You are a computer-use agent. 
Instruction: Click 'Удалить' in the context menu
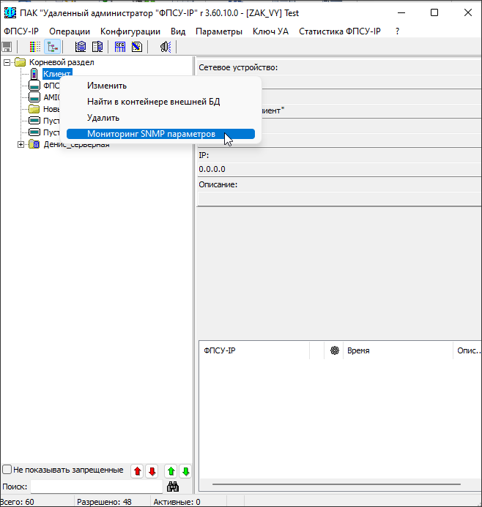103,118
